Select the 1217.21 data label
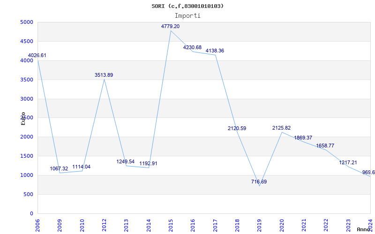375x234 pixels. coord(348,162)
